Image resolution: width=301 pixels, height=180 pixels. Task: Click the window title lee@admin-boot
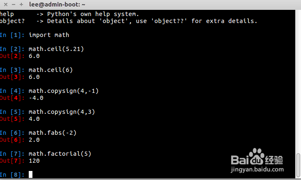point(57,5)
